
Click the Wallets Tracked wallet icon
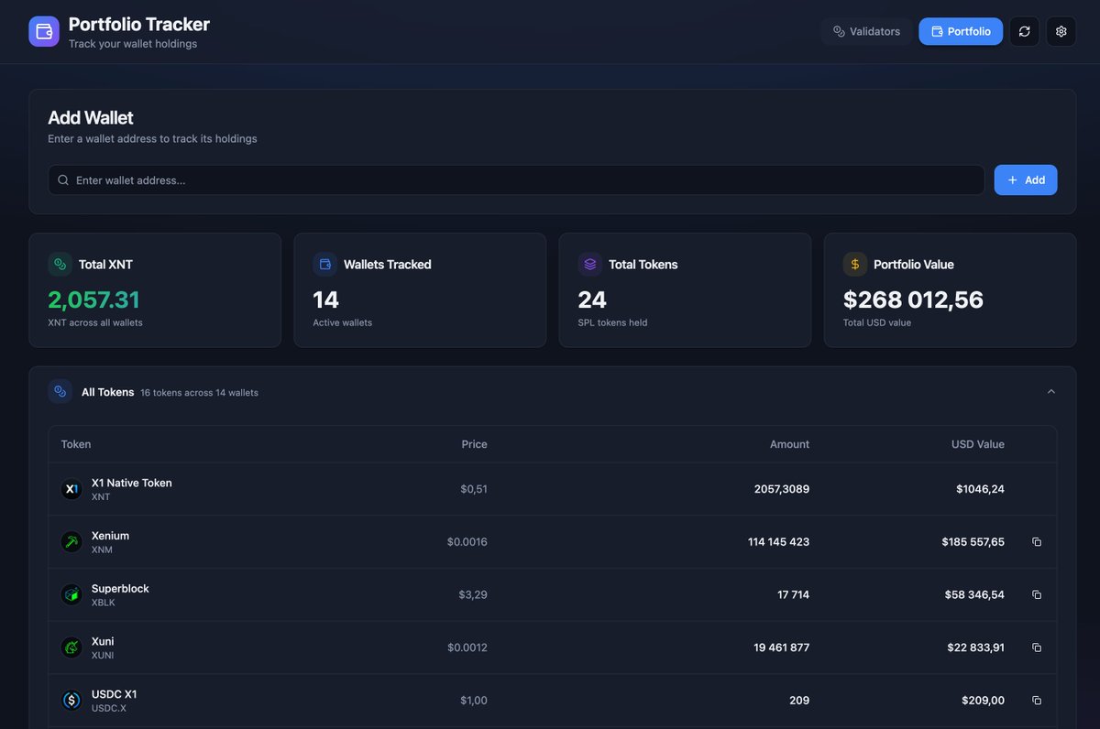pyautogui.click(x=324, y=264)
